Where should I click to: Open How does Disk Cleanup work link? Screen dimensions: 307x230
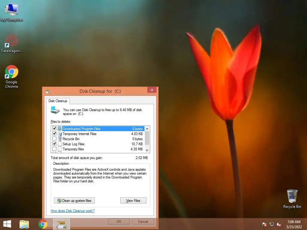point(73,211)
